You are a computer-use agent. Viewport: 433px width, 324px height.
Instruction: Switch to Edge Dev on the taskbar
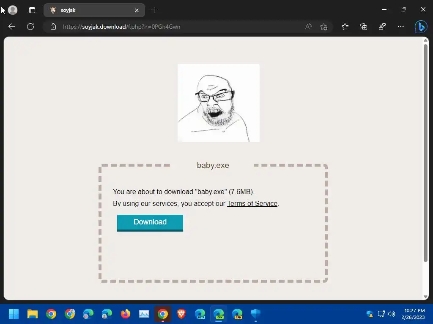pos(219,314)
